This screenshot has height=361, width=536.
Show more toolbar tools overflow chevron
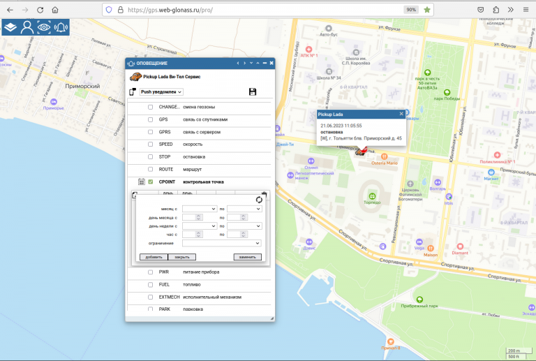(511, 10)
